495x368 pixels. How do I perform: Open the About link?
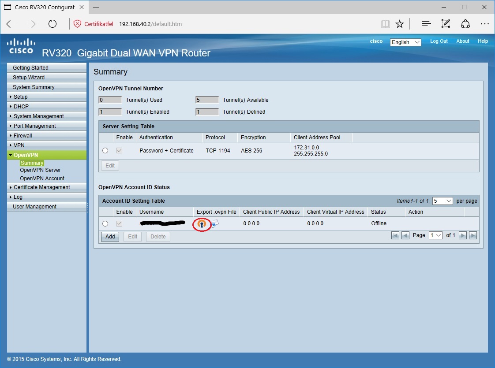(x=463, y=41)
